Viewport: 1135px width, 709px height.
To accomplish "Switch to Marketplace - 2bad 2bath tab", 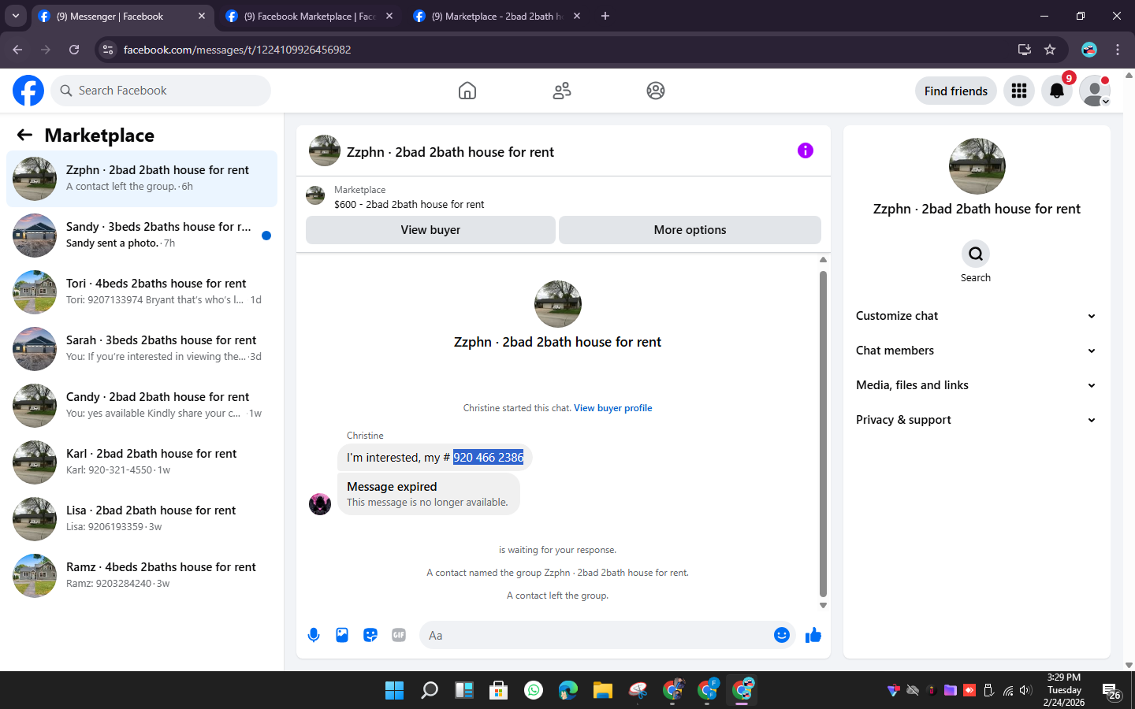I will point(497,16).
